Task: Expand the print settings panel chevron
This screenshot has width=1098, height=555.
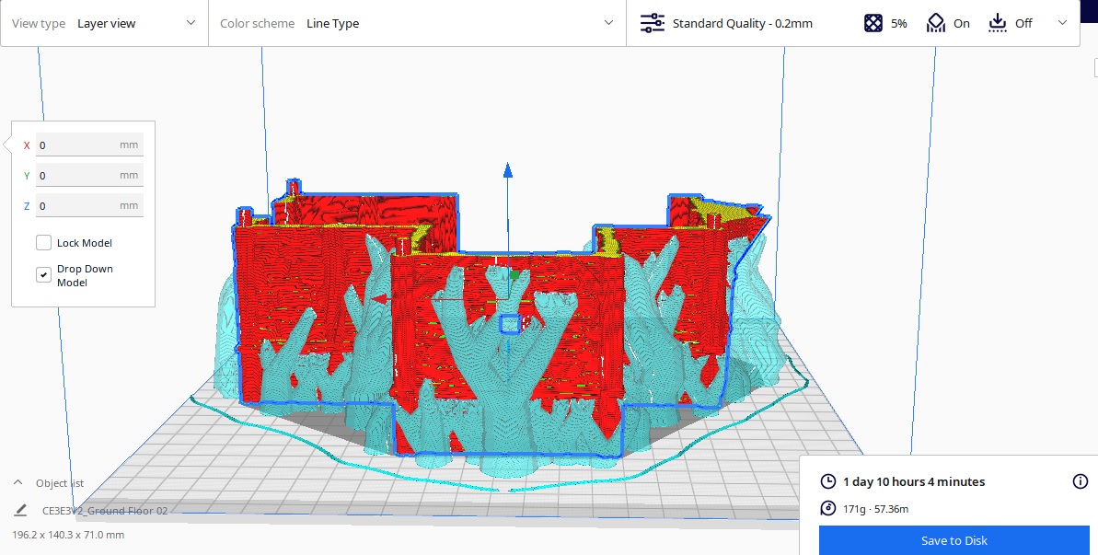Action: coord(1062,23)
